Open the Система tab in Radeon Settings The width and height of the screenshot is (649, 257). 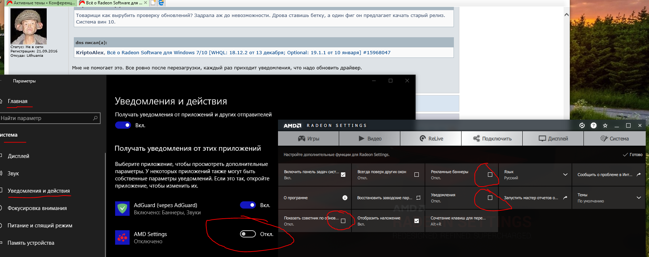point(615,138)
